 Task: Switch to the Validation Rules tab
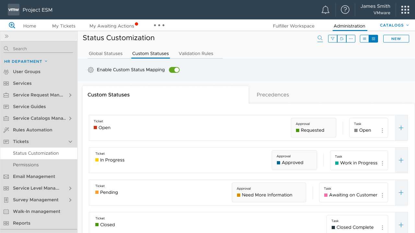[196, 54]
